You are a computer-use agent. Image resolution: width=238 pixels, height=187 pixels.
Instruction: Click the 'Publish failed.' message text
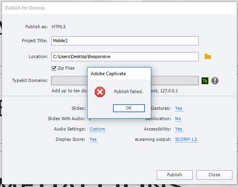tap(129, 92)
